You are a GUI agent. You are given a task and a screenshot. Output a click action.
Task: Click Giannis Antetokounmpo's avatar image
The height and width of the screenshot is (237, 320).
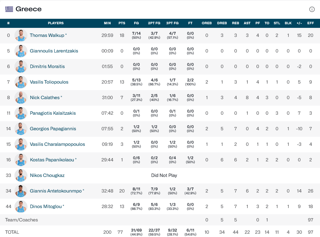click(21, 191)
